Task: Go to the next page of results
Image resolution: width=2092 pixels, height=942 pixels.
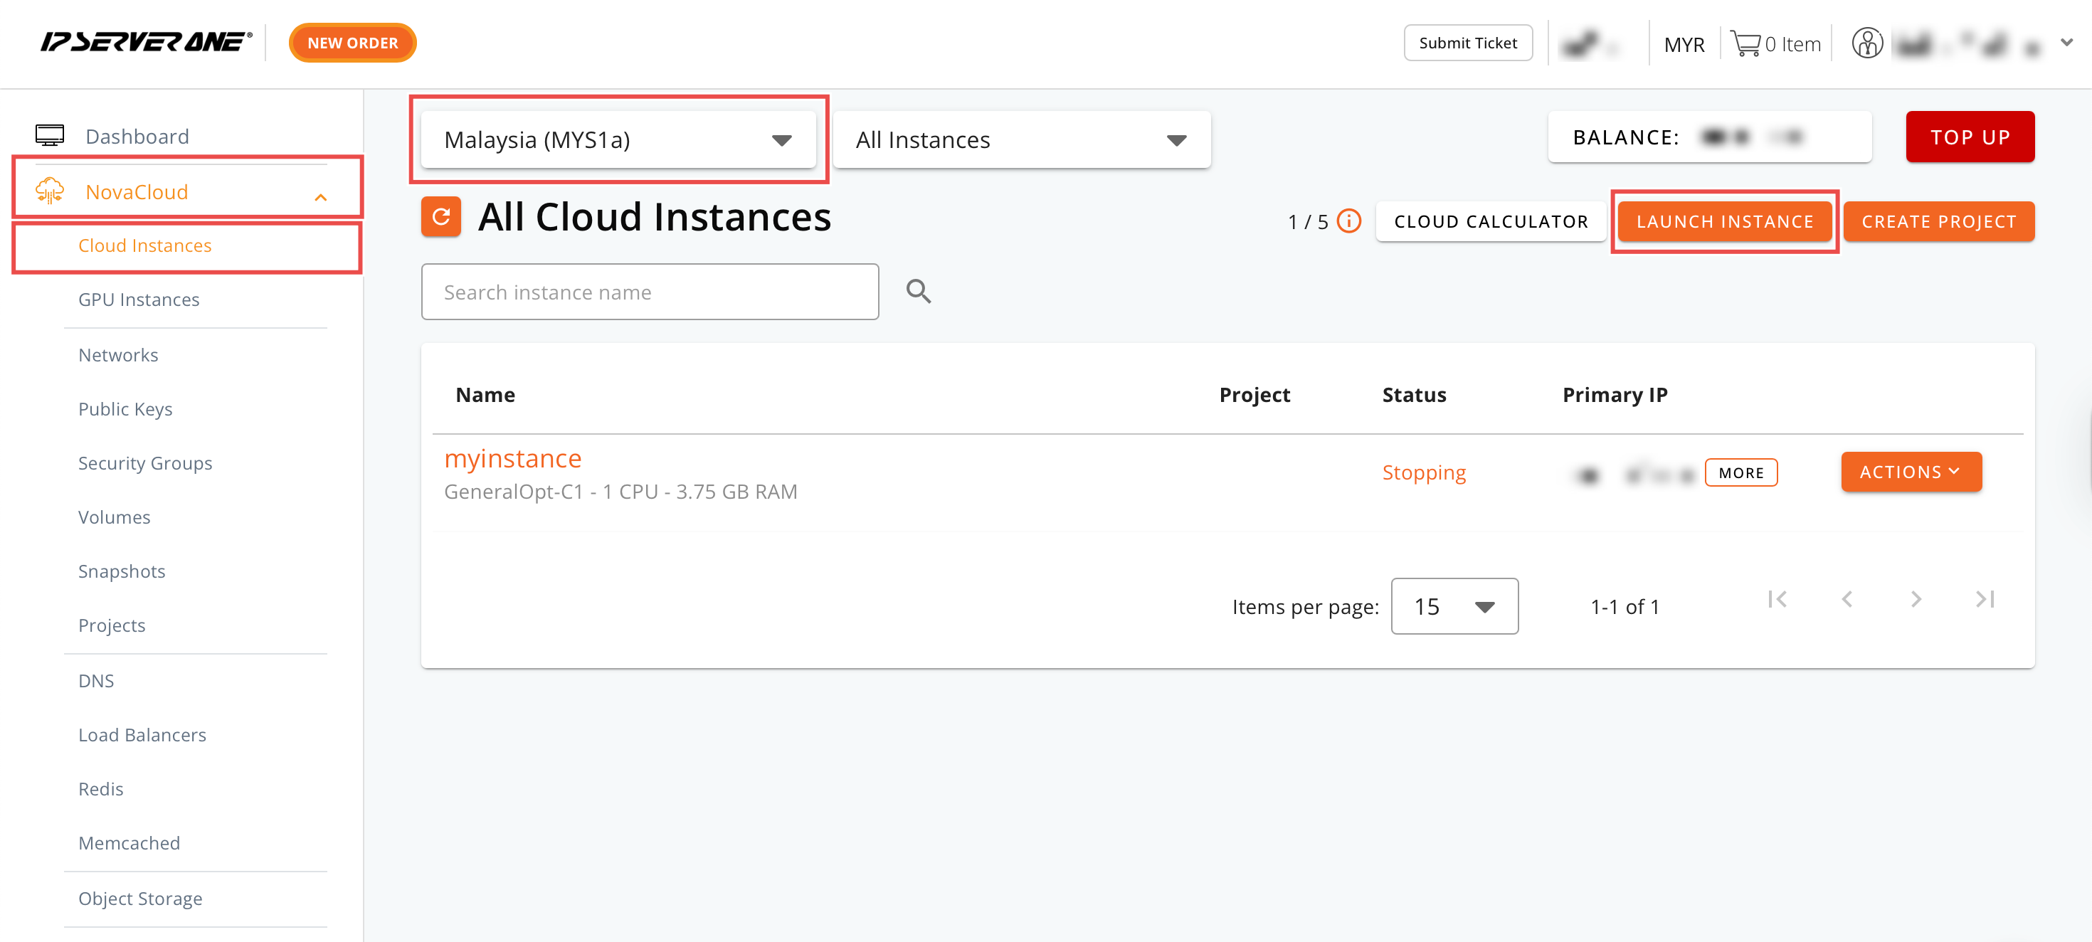Action: click(1916, 599)
